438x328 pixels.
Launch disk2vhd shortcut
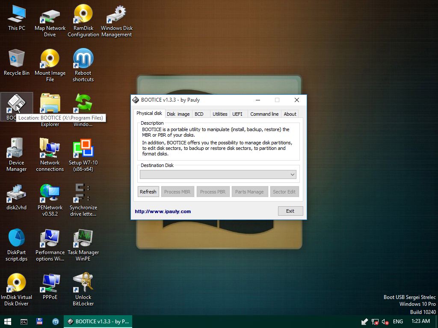pos(17,197)
